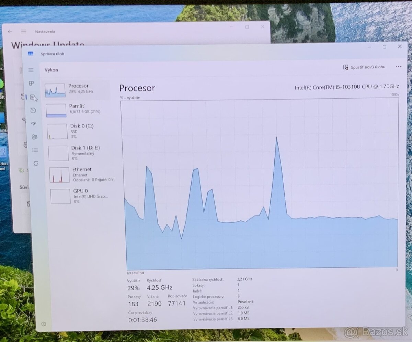The image size is (412, 342).
Task: Select Pamäť in performance list
Action: (78, 110)
